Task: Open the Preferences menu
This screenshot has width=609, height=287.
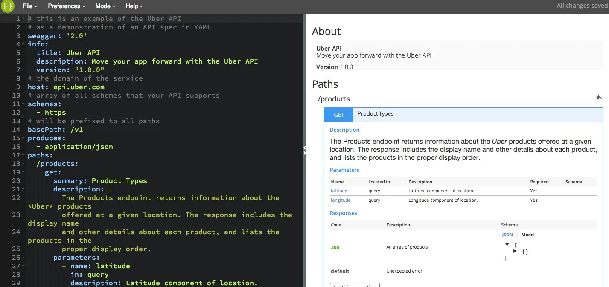Action: coord(67,6)
